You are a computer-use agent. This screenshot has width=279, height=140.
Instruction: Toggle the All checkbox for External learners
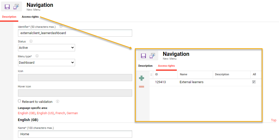point(254,82)
